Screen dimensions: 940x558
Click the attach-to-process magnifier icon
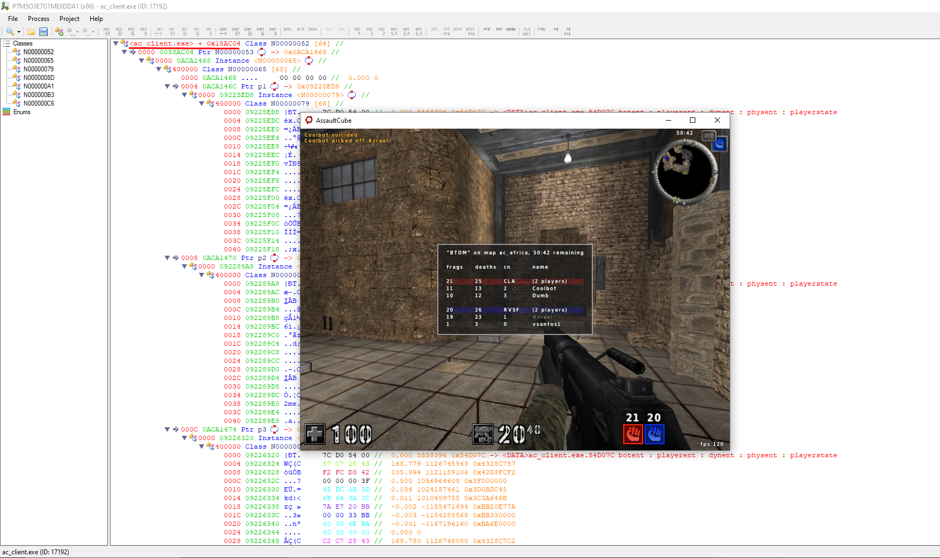click(x=10, y=32)
